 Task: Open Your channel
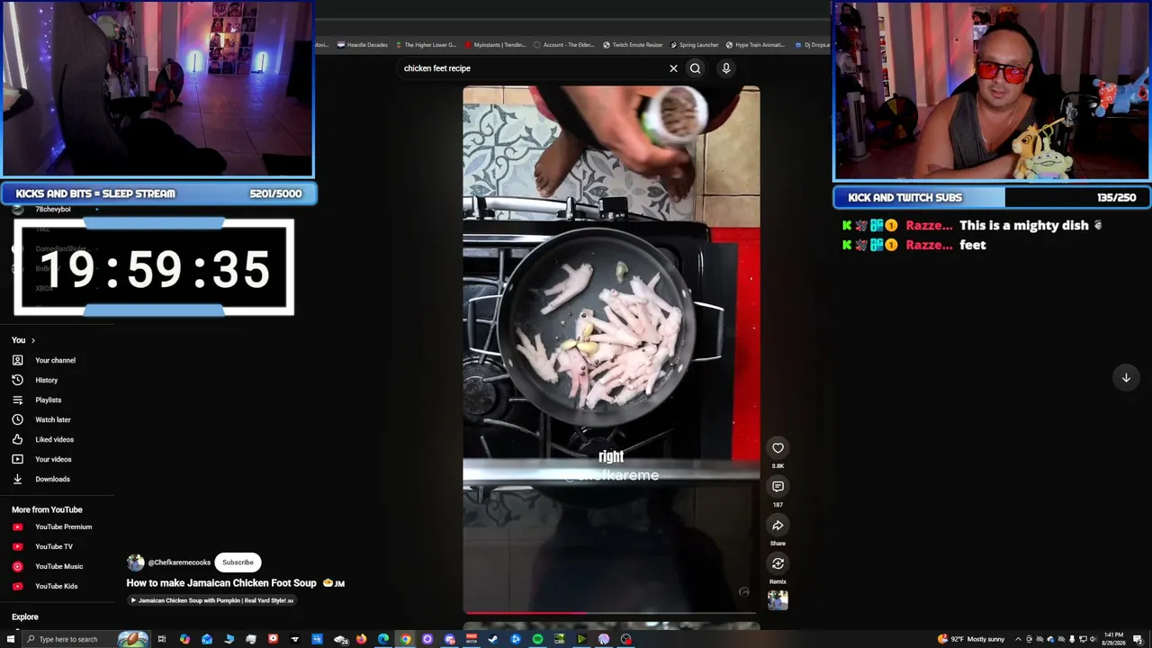coord(55,360)
